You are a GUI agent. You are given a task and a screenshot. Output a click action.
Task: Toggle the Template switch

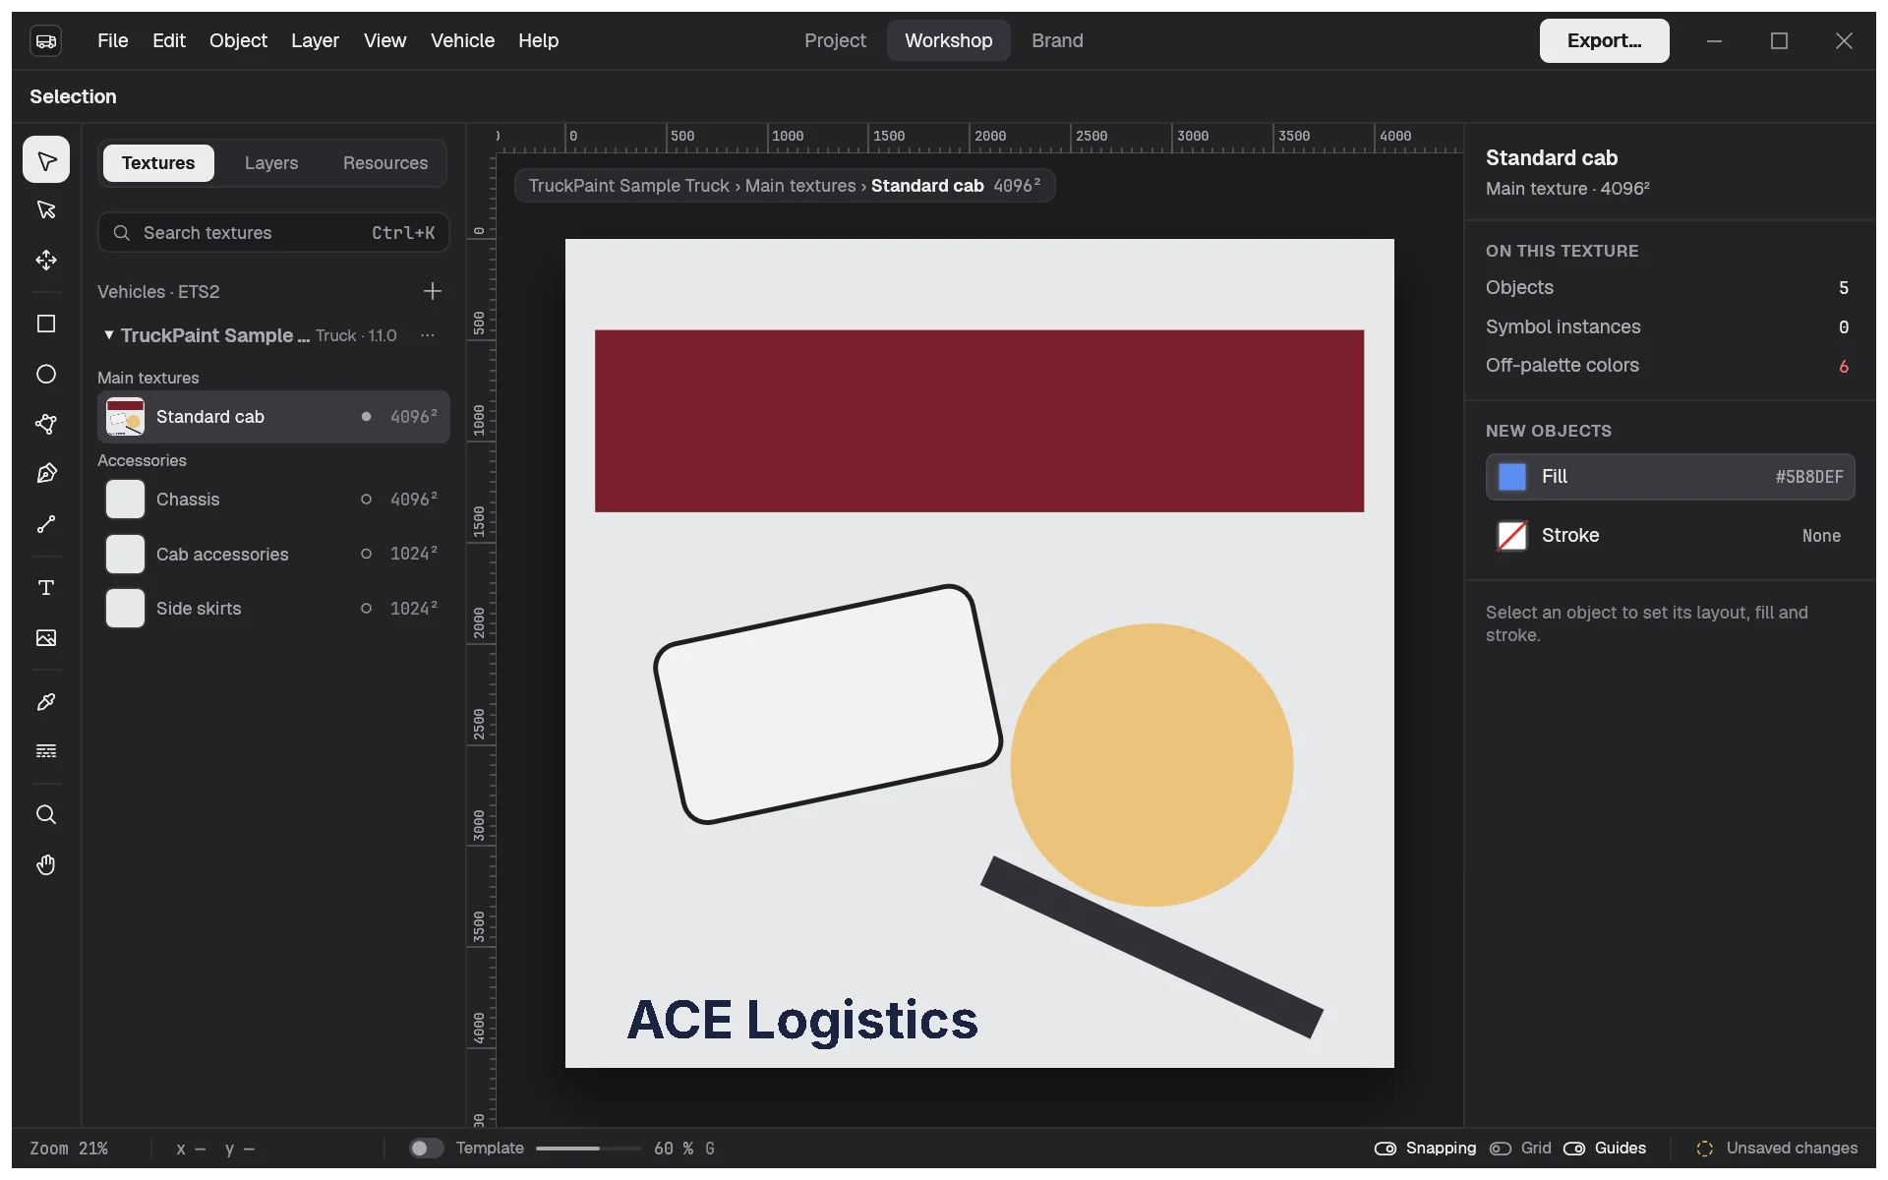tap(426, 1149)
